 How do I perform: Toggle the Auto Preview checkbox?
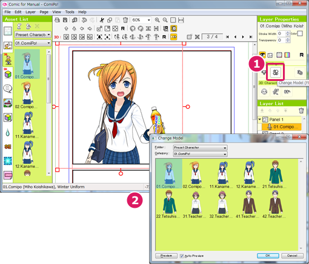click(x=182, y=256)
